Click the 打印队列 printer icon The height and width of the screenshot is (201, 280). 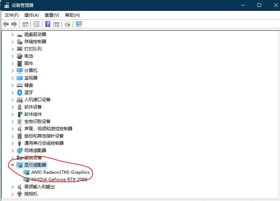click(x=20, y=49)
